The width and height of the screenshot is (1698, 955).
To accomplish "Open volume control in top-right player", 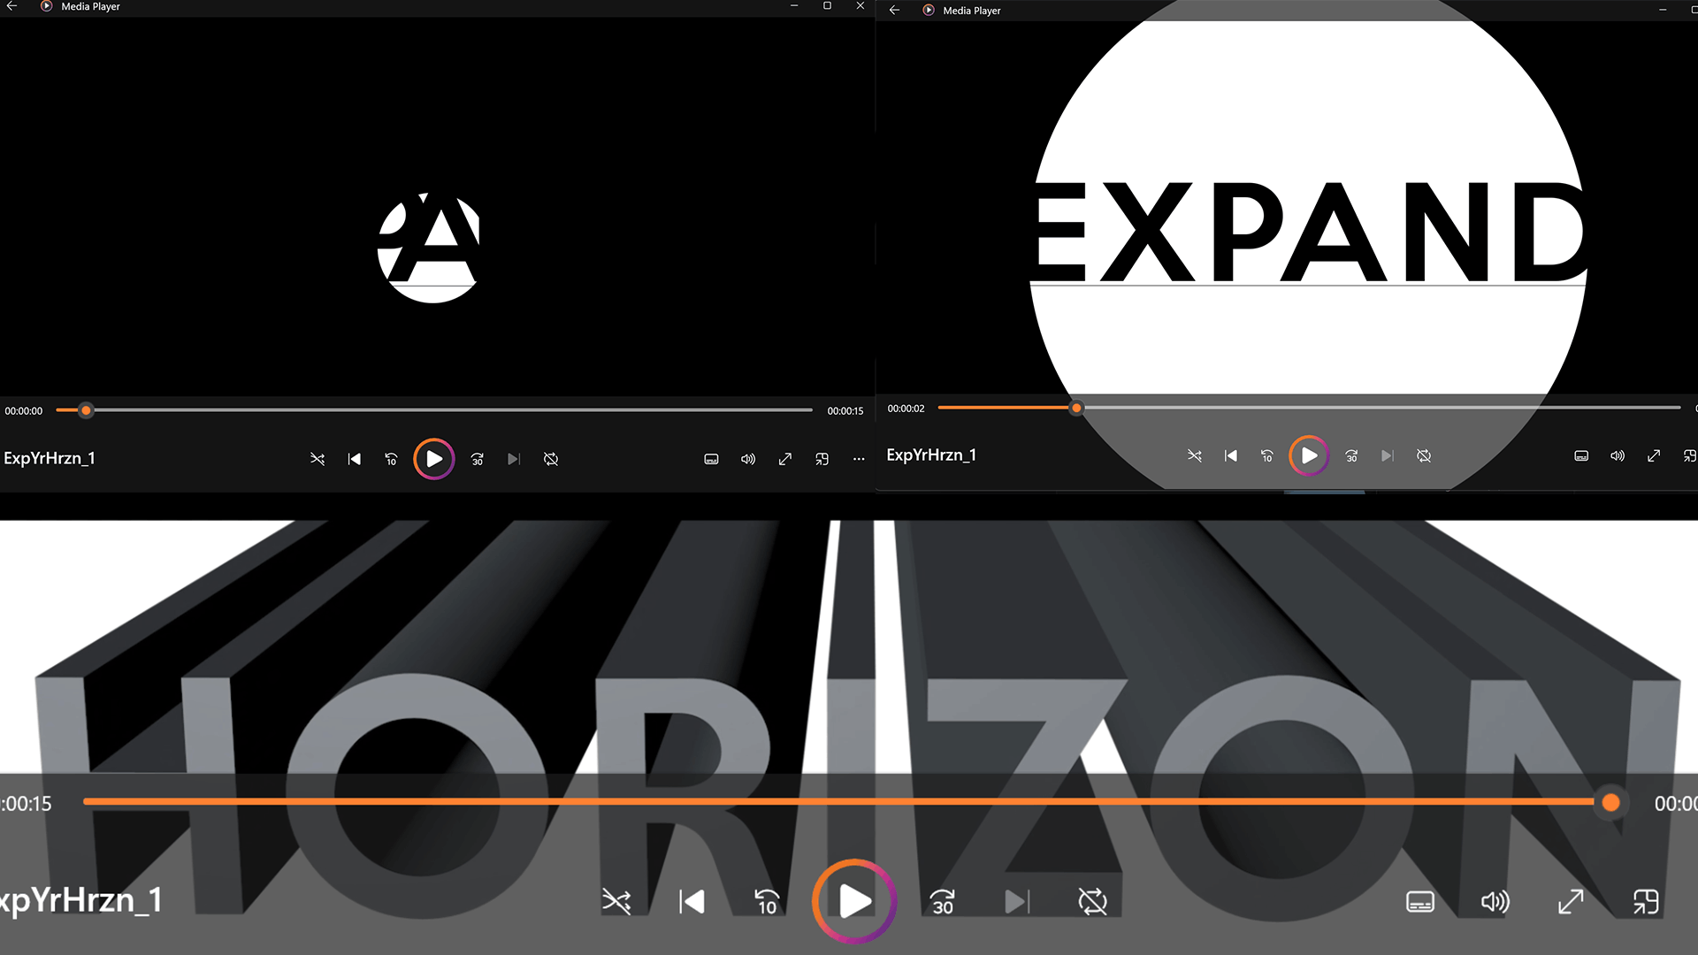I will point(1618,455).
